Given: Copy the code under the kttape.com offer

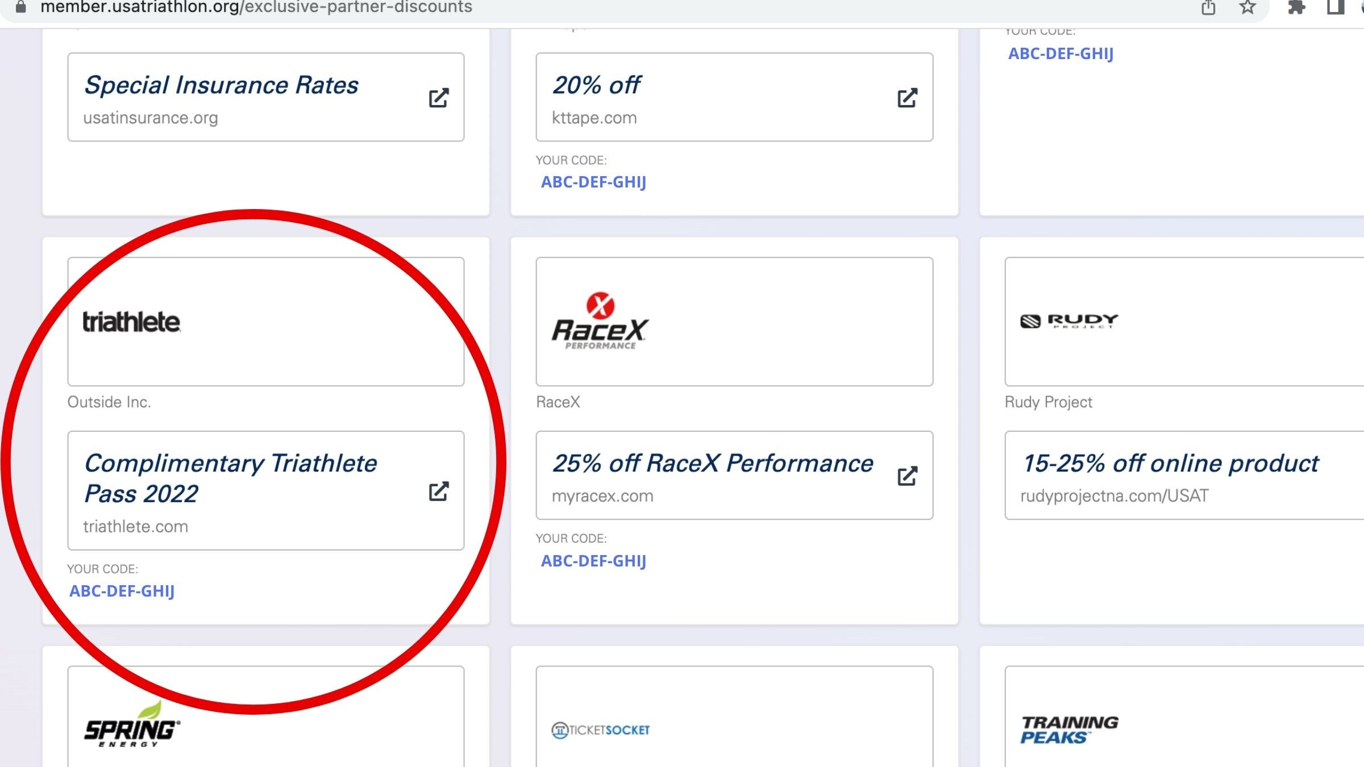Looking at the screenshot, I should [593, 182].
